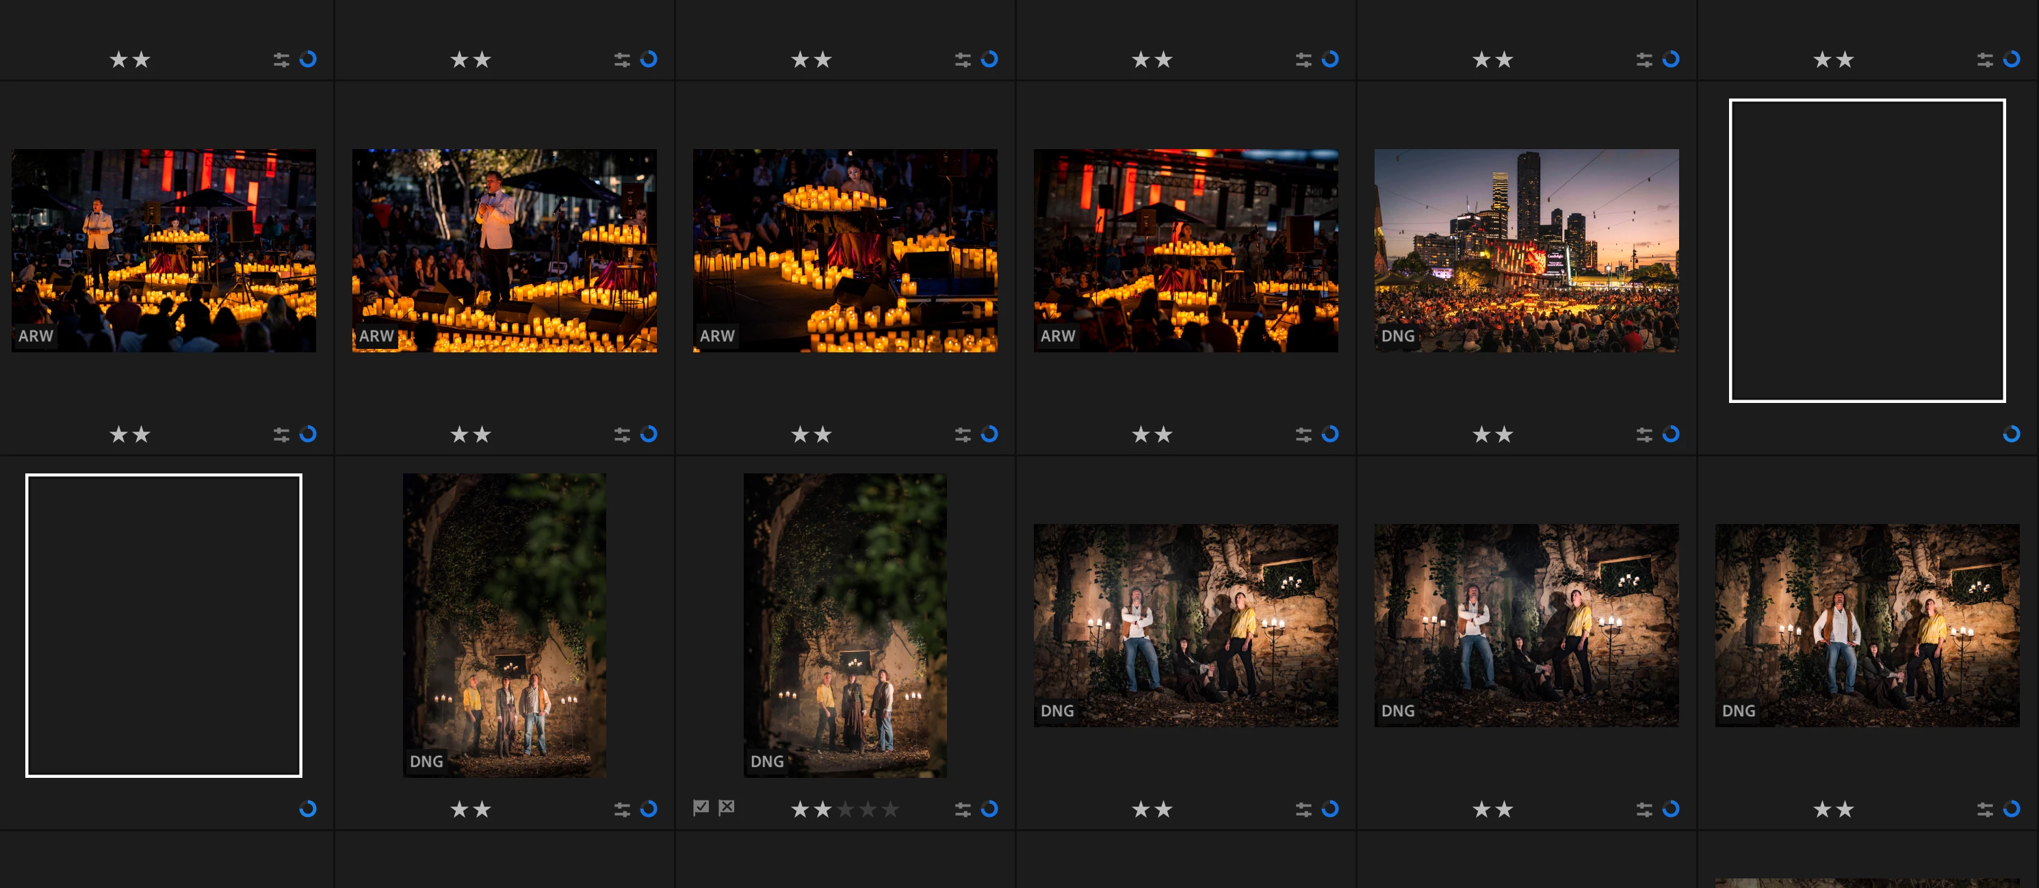Viewport: 2039px width, 888px height.
Task: Click the edit adjustments icon under the white-jacket singer close-up
Action: click(x=622, y=434)
